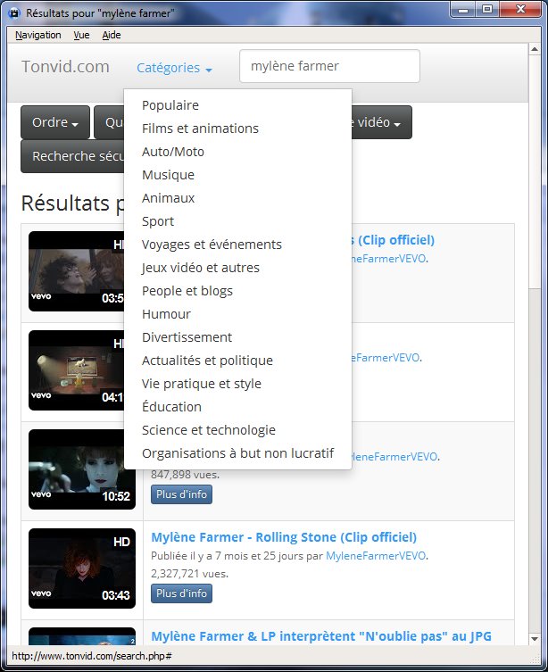Open the Aide menu

tap(112, 35)
